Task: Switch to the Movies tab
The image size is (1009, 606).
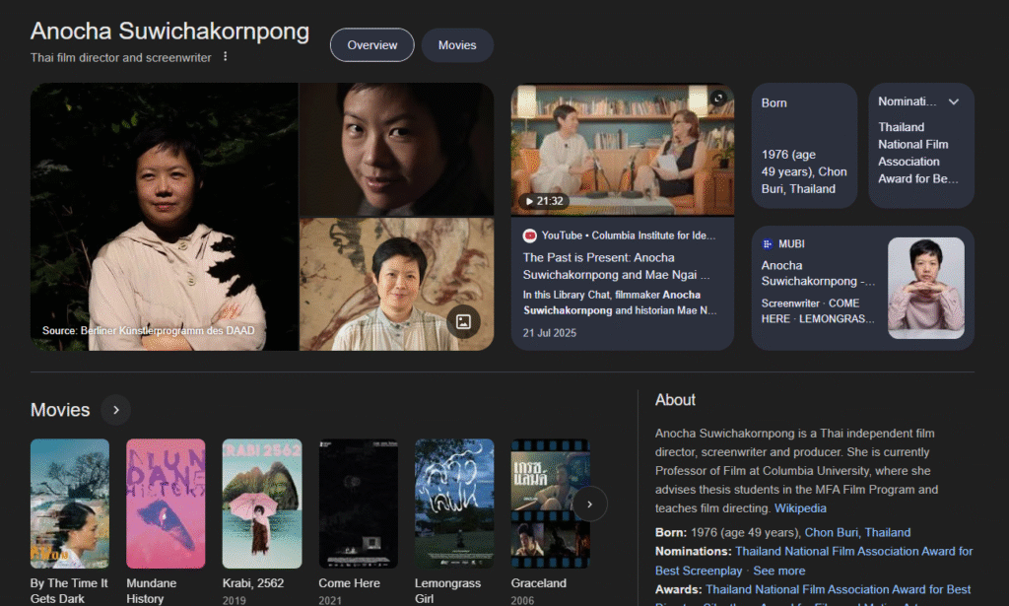Action: [457, 45]
